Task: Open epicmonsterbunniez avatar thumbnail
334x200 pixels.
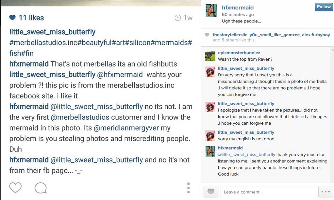Action: click(x=210, y=56)
